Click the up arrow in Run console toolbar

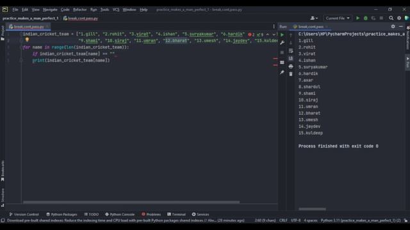coord(291,34)
